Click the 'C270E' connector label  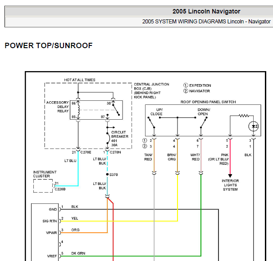click(x=86, y=152)
